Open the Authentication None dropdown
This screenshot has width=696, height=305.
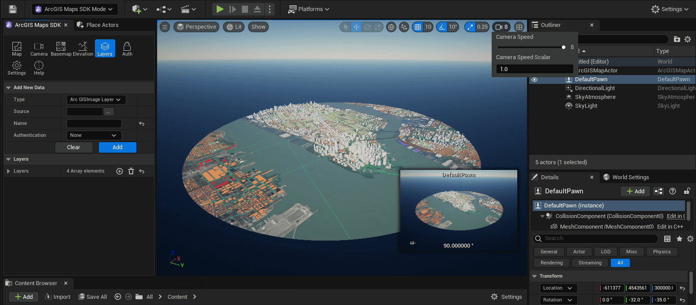pyautogui.click(x=94, y=136)
